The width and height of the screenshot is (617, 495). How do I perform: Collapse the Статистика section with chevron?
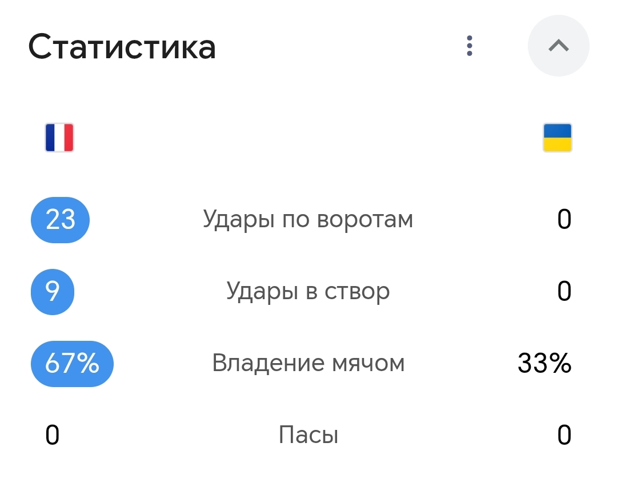click(558, 46)
